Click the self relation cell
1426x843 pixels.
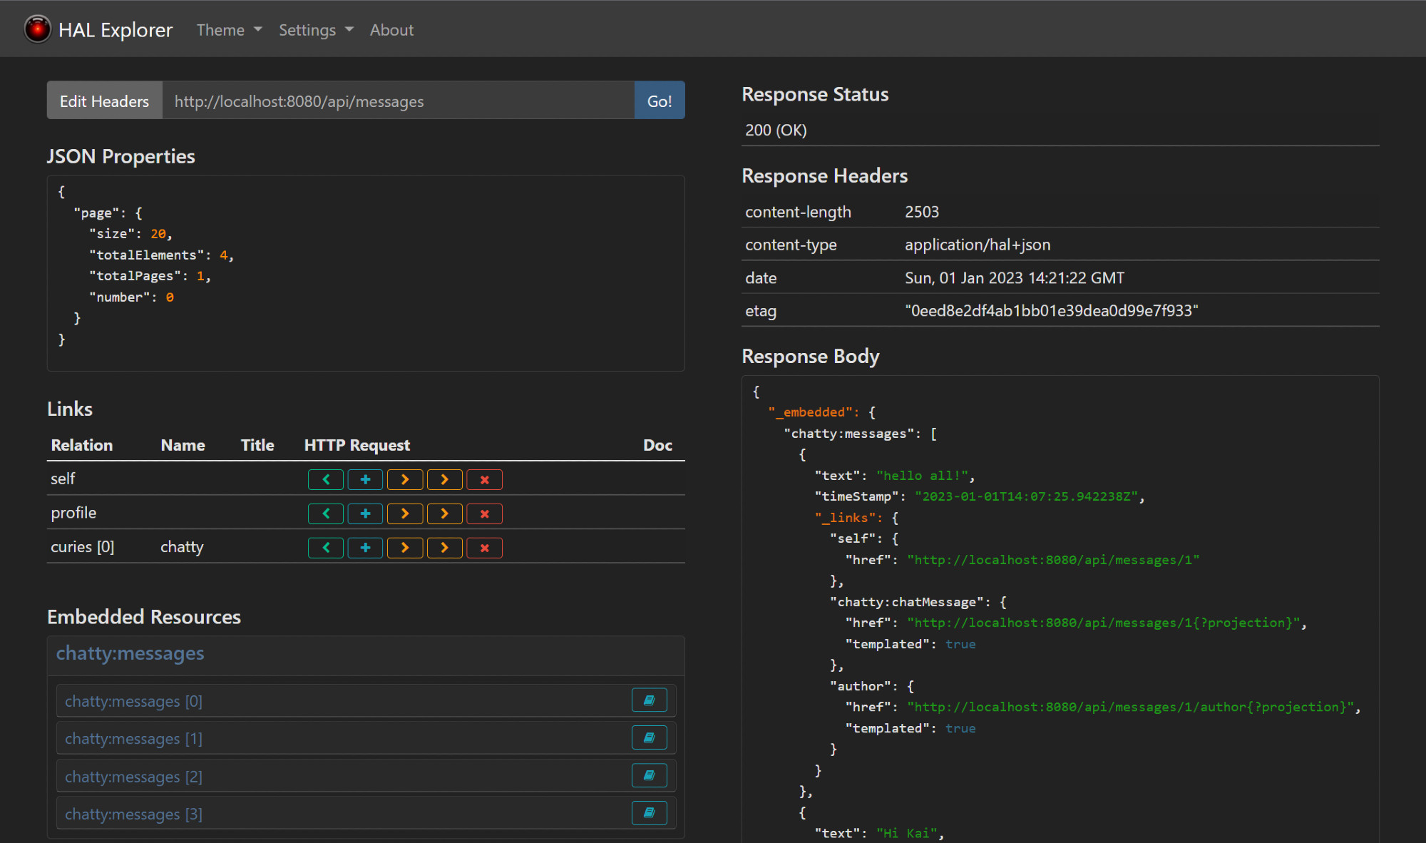click(x=63, y=479)
